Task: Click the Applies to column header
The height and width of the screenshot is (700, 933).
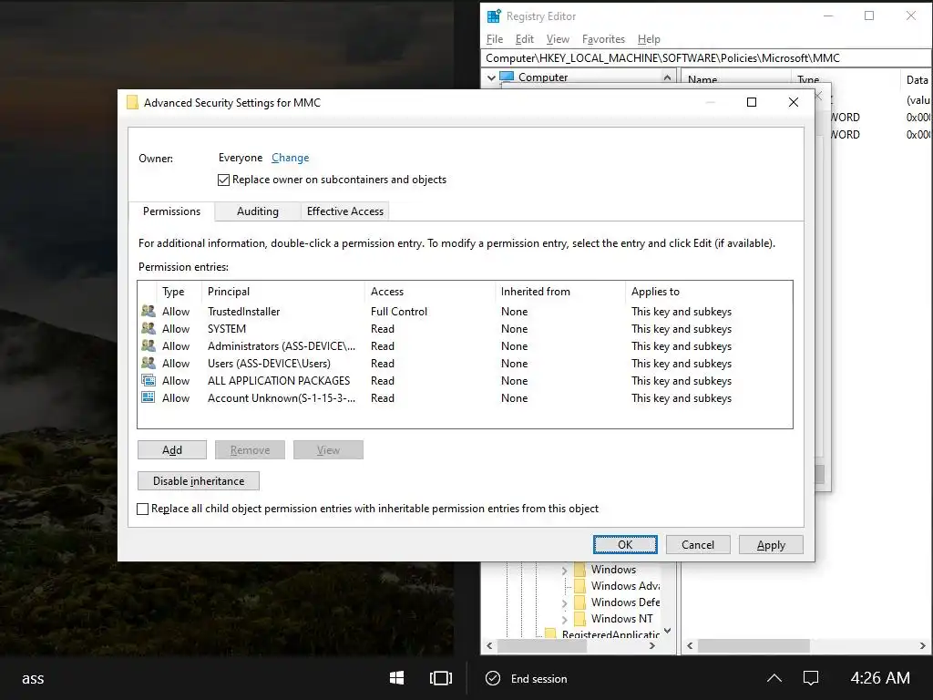Action: pyautogui.click(x=709, y=292)
